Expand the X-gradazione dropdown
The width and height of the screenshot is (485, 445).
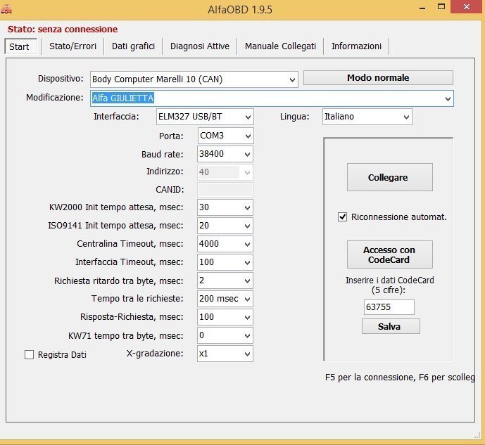[225, 354]
